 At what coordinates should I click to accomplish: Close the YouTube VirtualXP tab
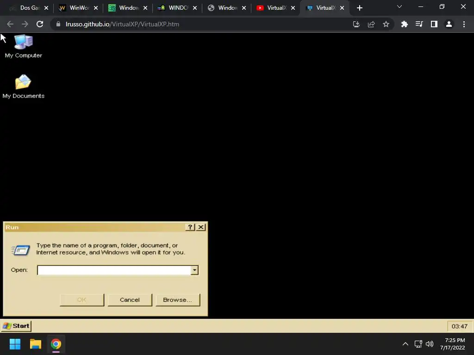(293, 8)
